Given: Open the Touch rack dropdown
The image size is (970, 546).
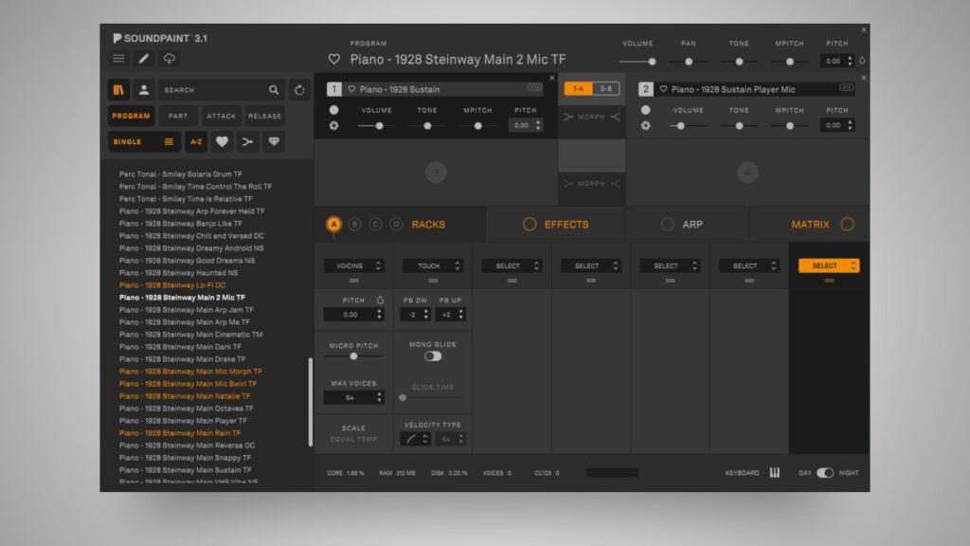Looking at the screenshot, I should point(433,266).
